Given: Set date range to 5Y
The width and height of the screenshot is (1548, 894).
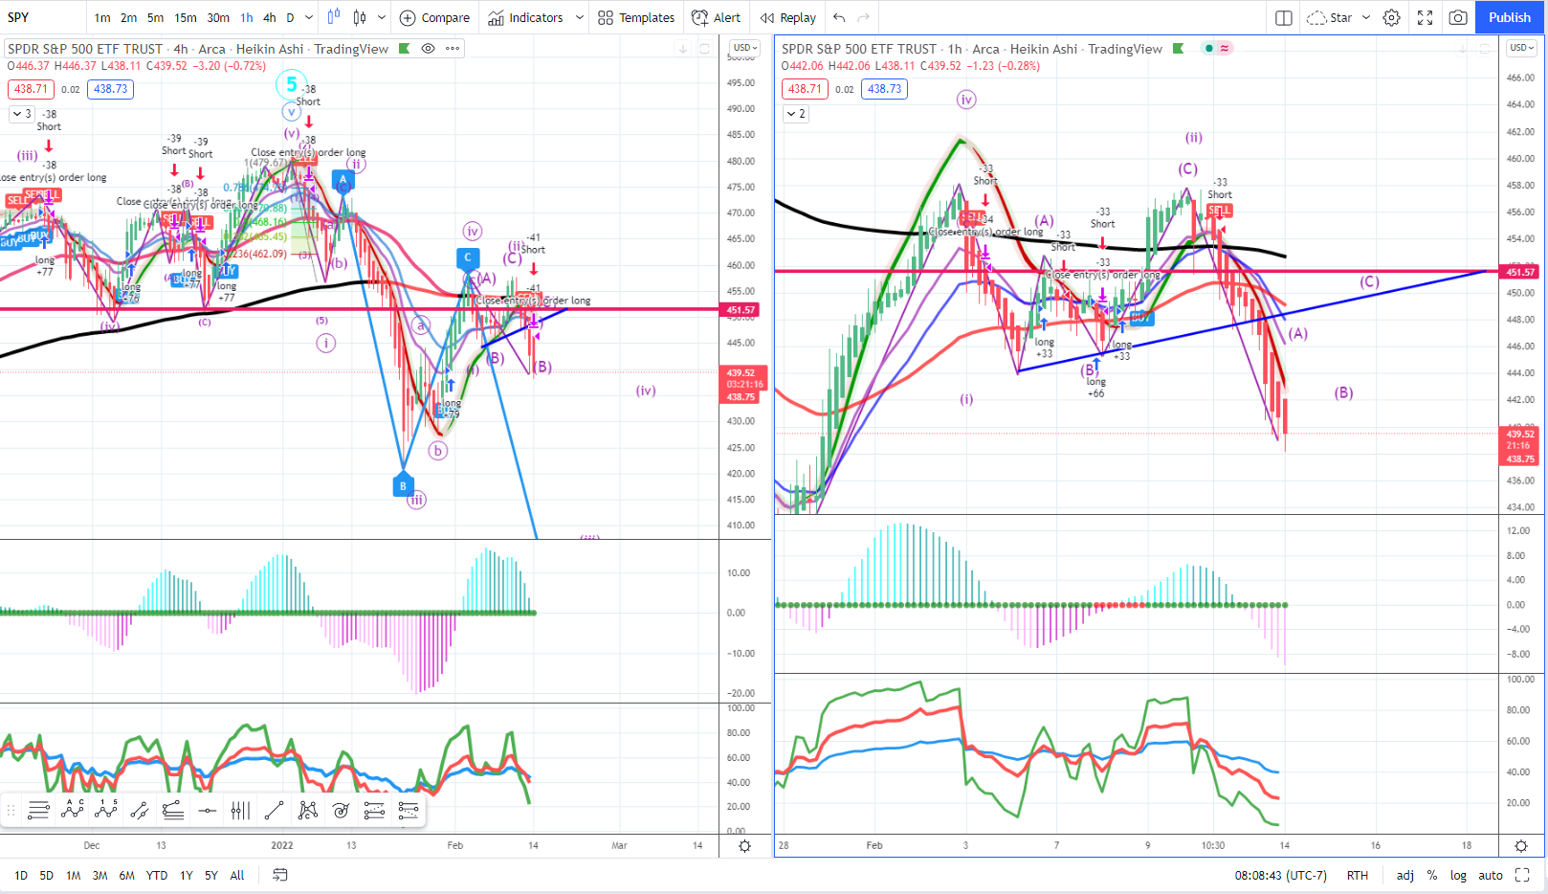Looking at the screenshot, I should click(211, 875).
